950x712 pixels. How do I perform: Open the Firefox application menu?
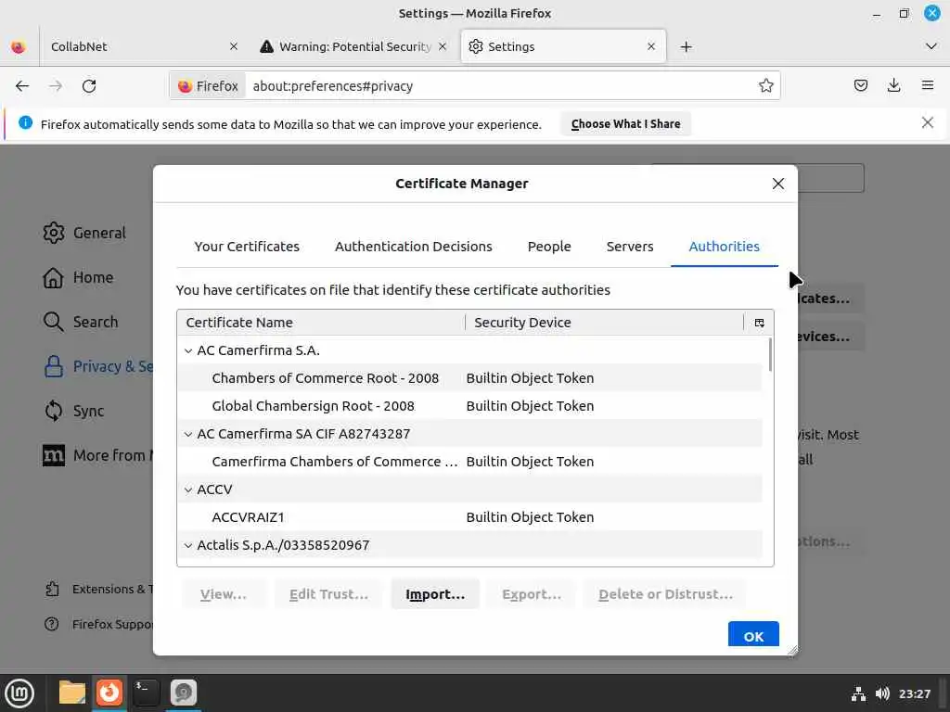[x=927, y=85]
